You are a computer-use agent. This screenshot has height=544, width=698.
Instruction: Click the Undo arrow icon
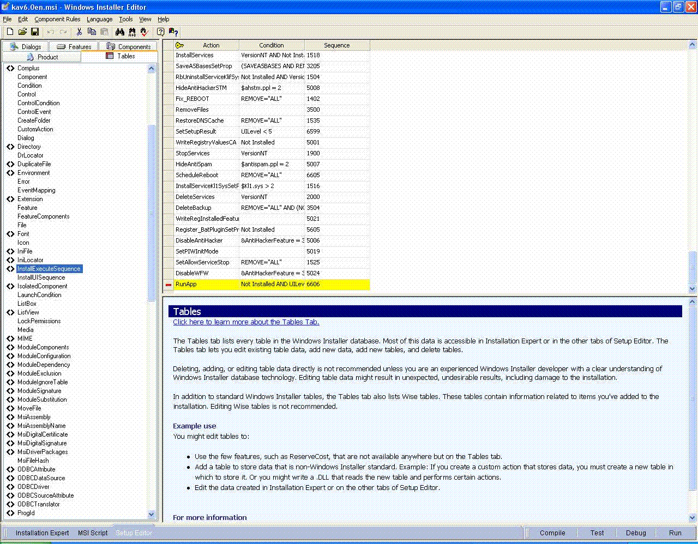[x=51, y=32]
